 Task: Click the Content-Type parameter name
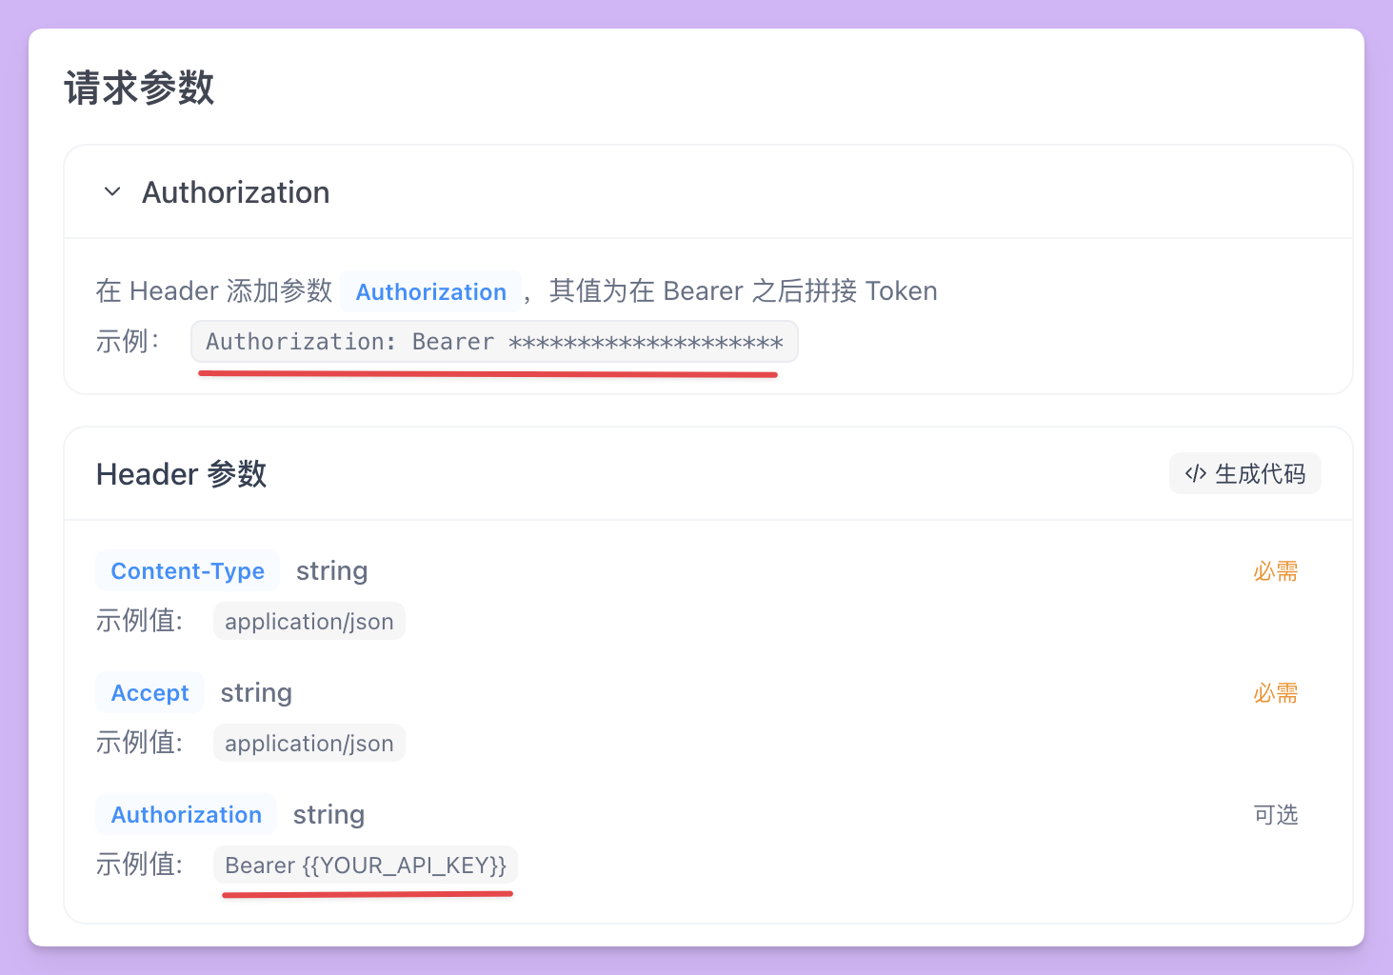click(188, 570)
